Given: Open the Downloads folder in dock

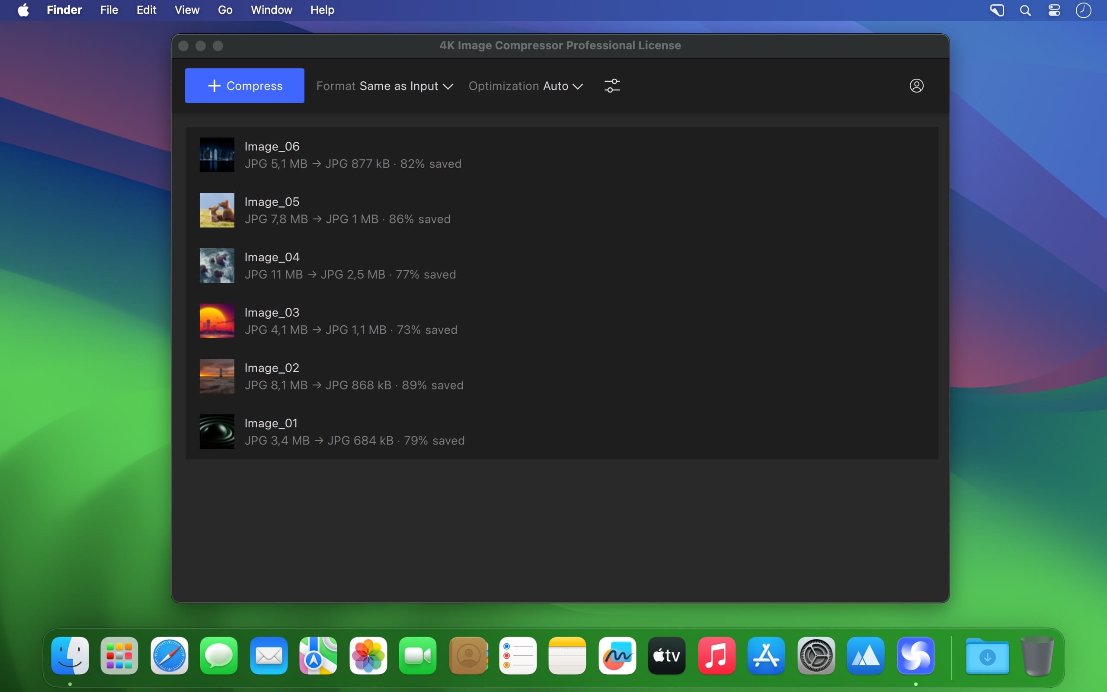Looking at the screenshot, I should coord(987,655).
